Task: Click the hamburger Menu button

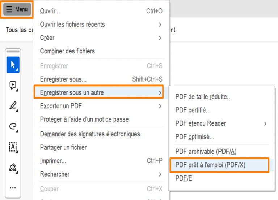Action: (17, 9)
